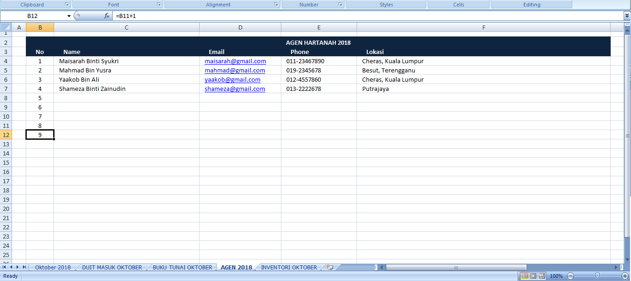Click the Insert Function fx icon
The height and width of the screenshot is (281, 631).
(x=107, y=16)
